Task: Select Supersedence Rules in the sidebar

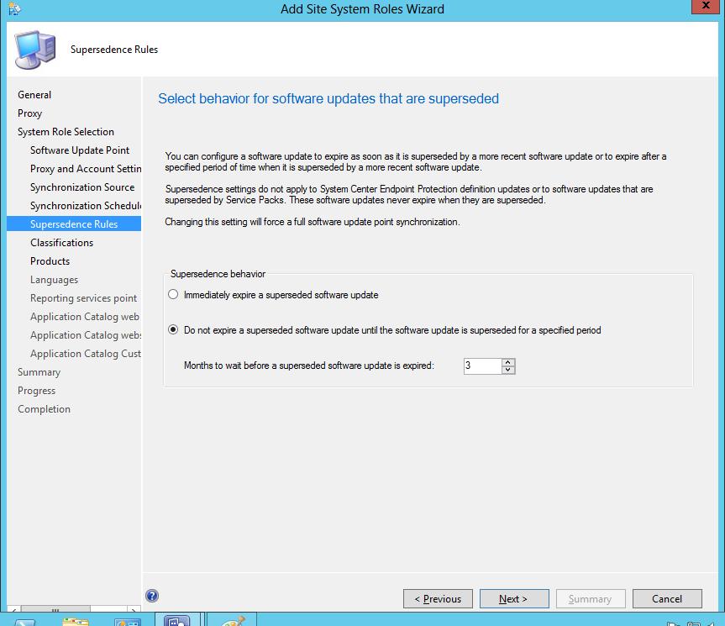Action: pos(74,224)
